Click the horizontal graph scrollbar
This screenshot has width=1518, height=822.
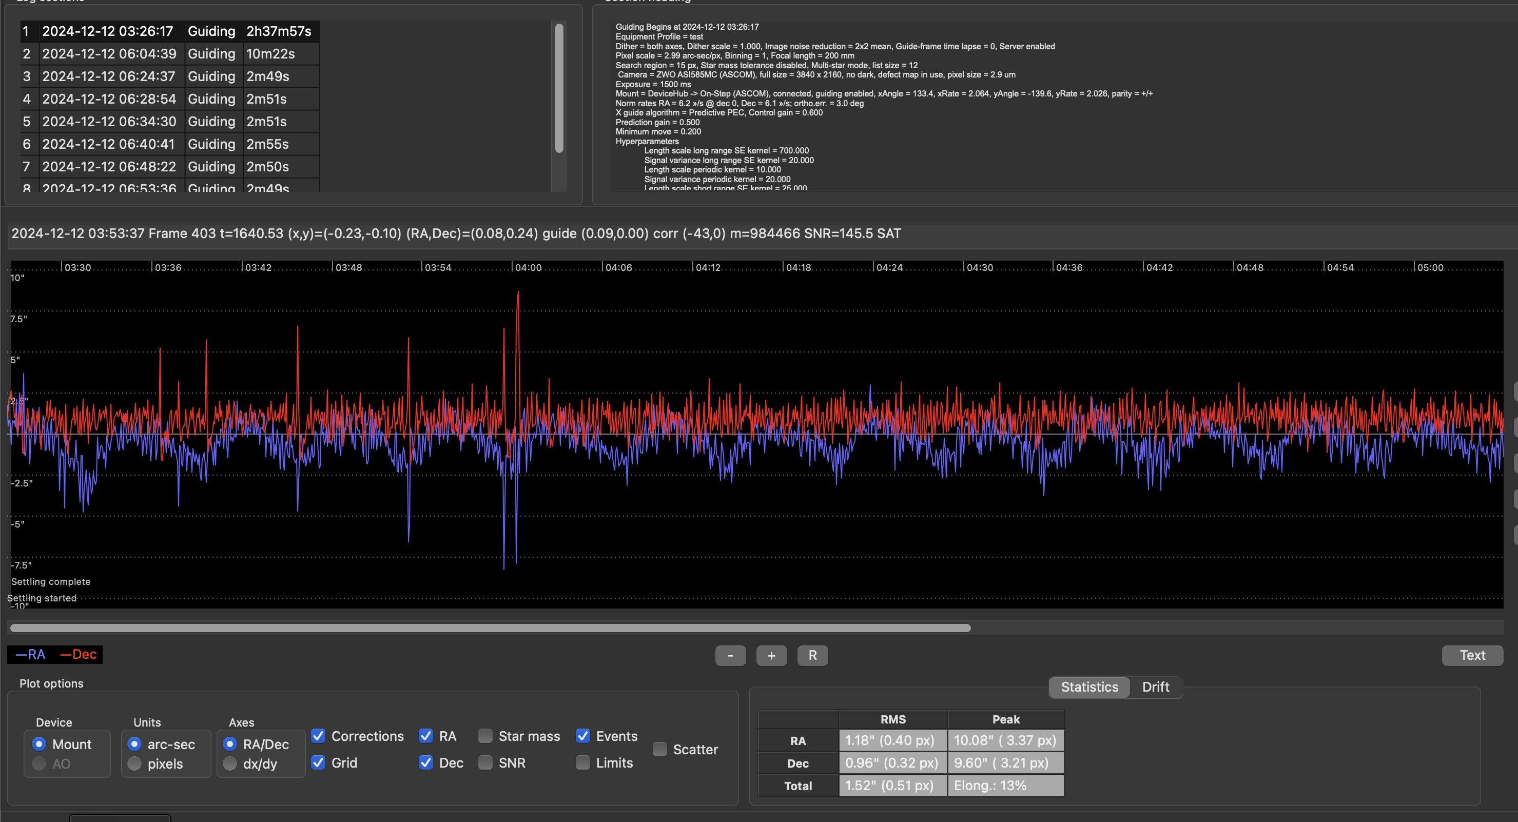click(x=490, y=628)
